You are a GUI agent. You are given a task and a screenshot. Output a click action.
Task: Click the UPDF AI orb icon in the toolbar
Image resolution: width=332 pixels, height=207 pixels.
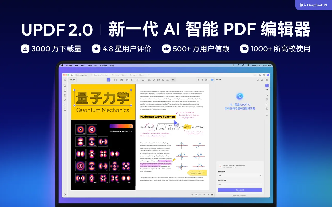212,80
